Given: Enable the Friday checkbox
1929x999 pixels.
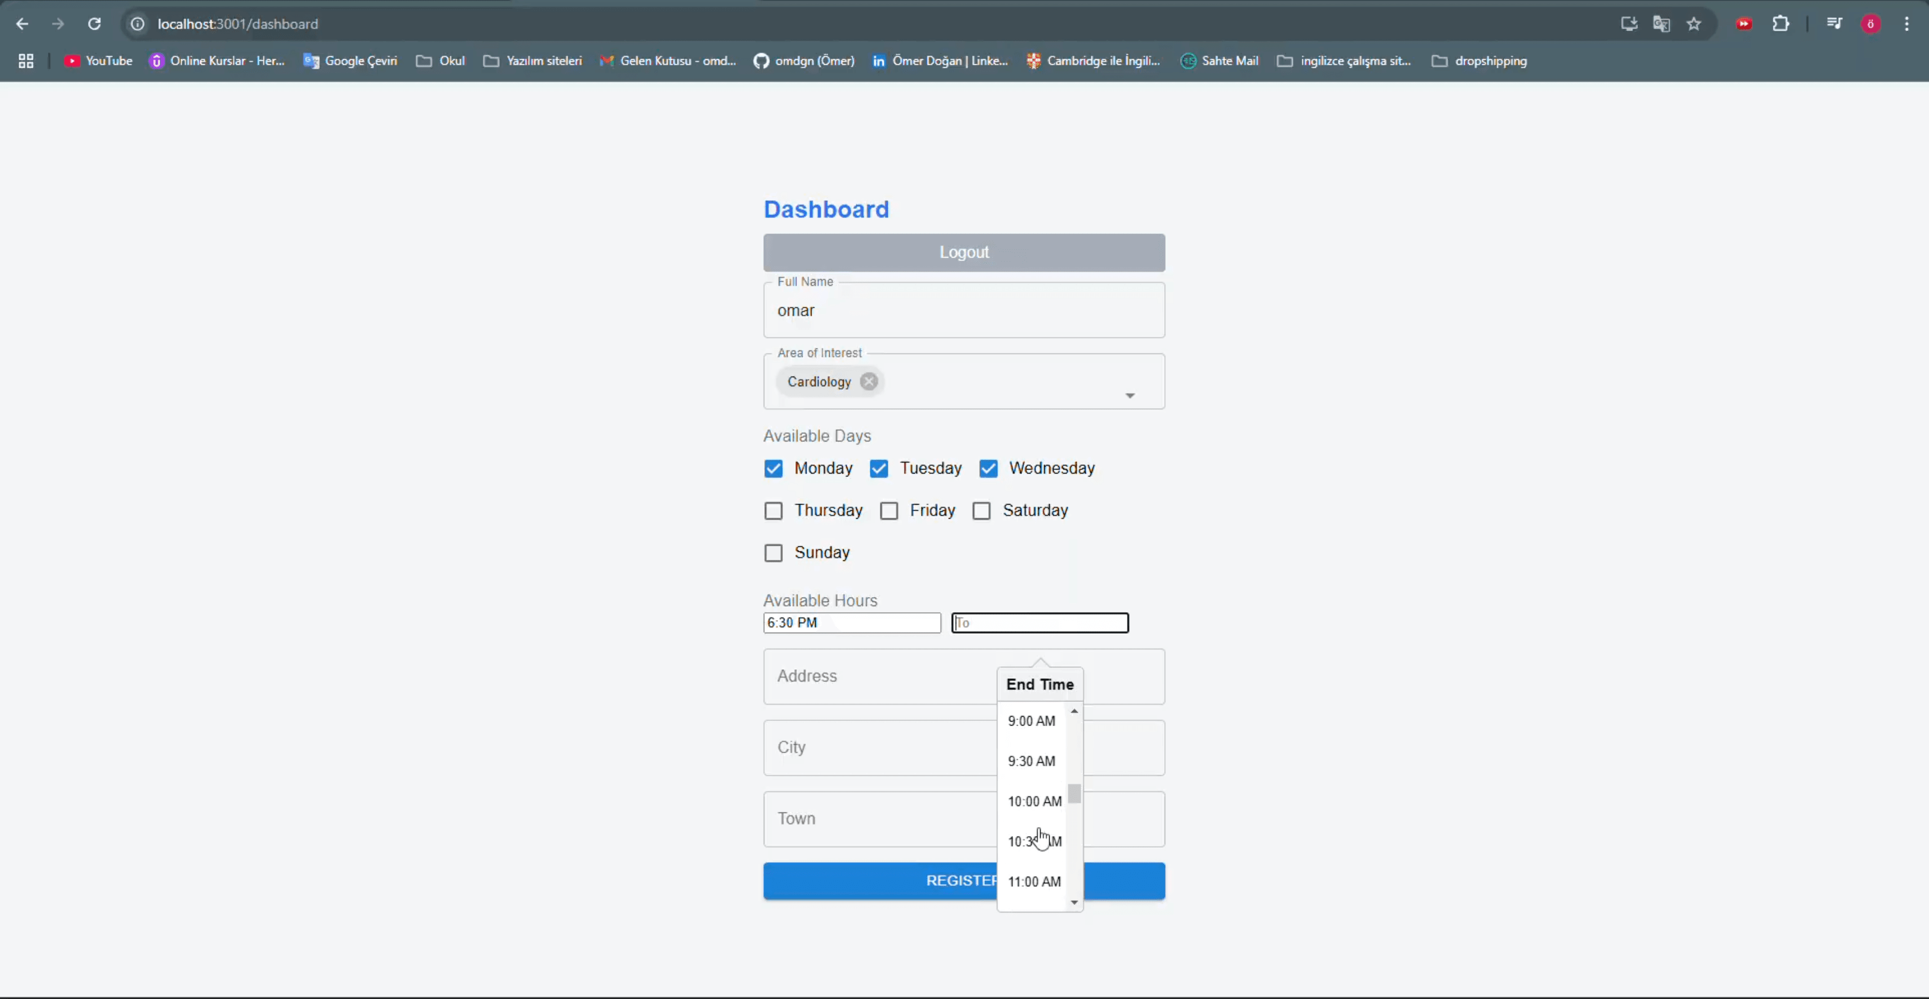Looking at the screenshot, I should click(889, 511).
